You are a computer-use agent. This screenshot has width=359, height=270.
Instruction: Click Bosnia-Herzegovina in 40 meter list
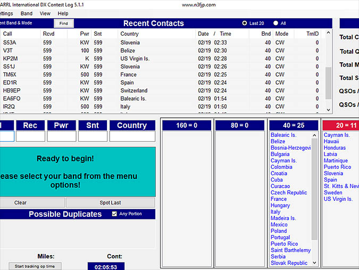click(290, 148)
